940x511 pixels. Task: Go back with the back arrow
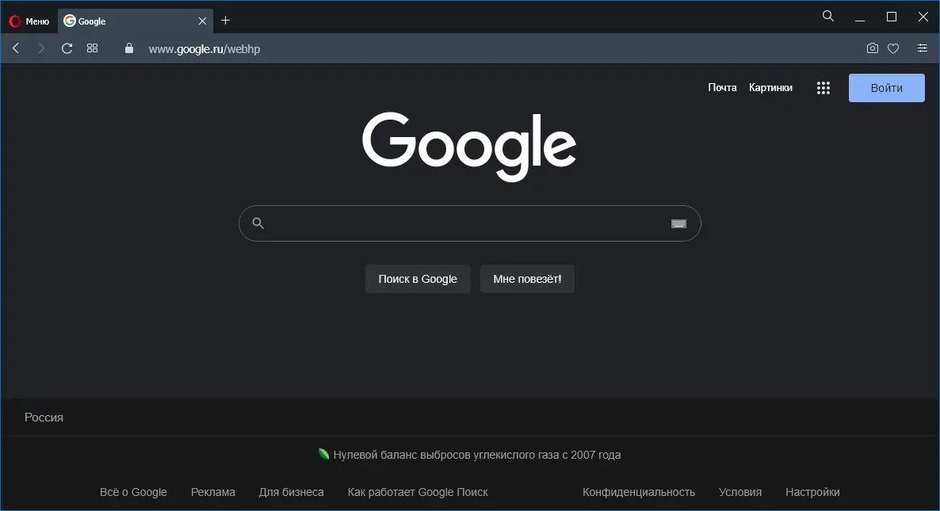(16, 48)
